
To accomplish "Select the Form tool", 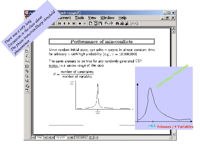I will pyautogui.click(x=27, y=81).
